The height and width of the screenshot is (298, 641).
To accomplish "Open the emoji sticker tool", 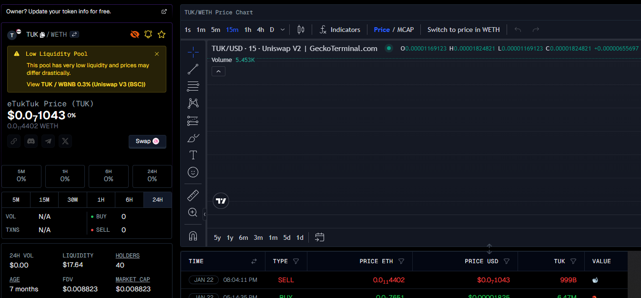I will 193,172.
